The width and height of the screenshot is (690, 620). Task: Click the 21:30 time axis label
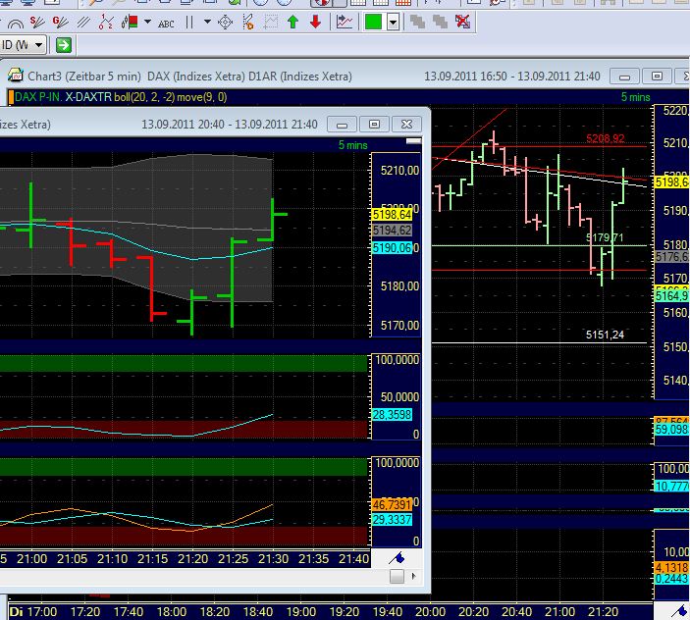(273, 559)
